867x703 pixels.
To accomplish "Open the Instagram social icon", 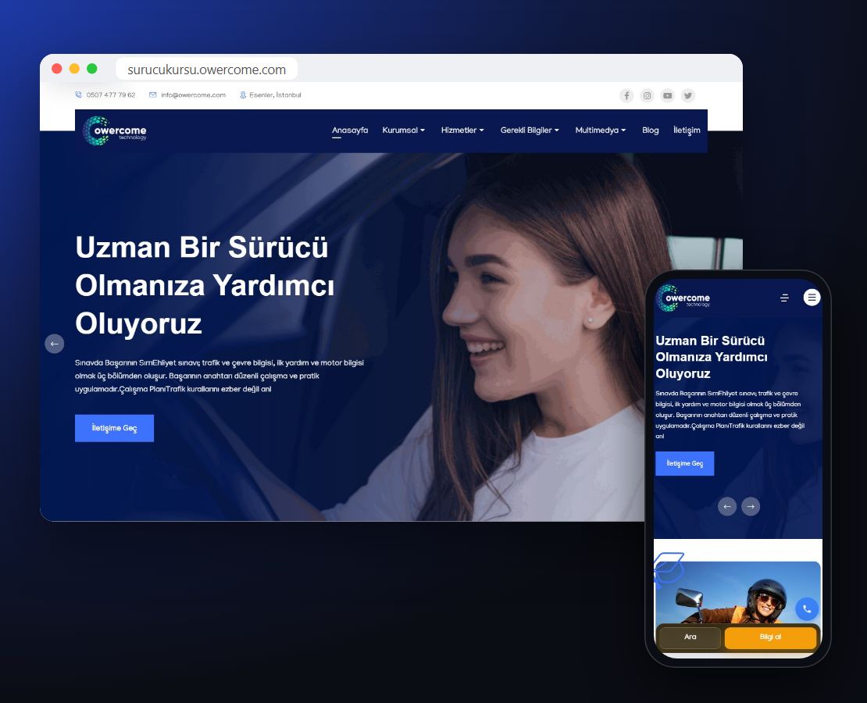I will [647, 96].
